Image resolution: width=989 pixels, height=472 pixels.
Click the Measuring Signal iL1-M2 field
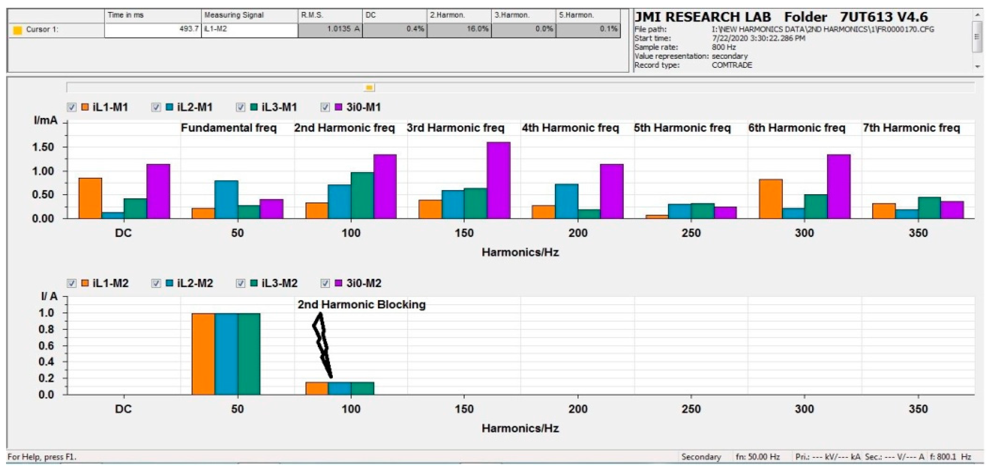(x=250, y=30)
